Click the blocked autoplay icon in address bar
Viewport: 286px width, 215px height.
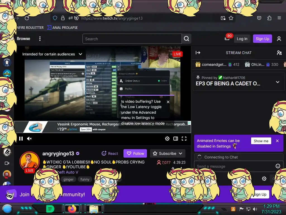point(77,18)
